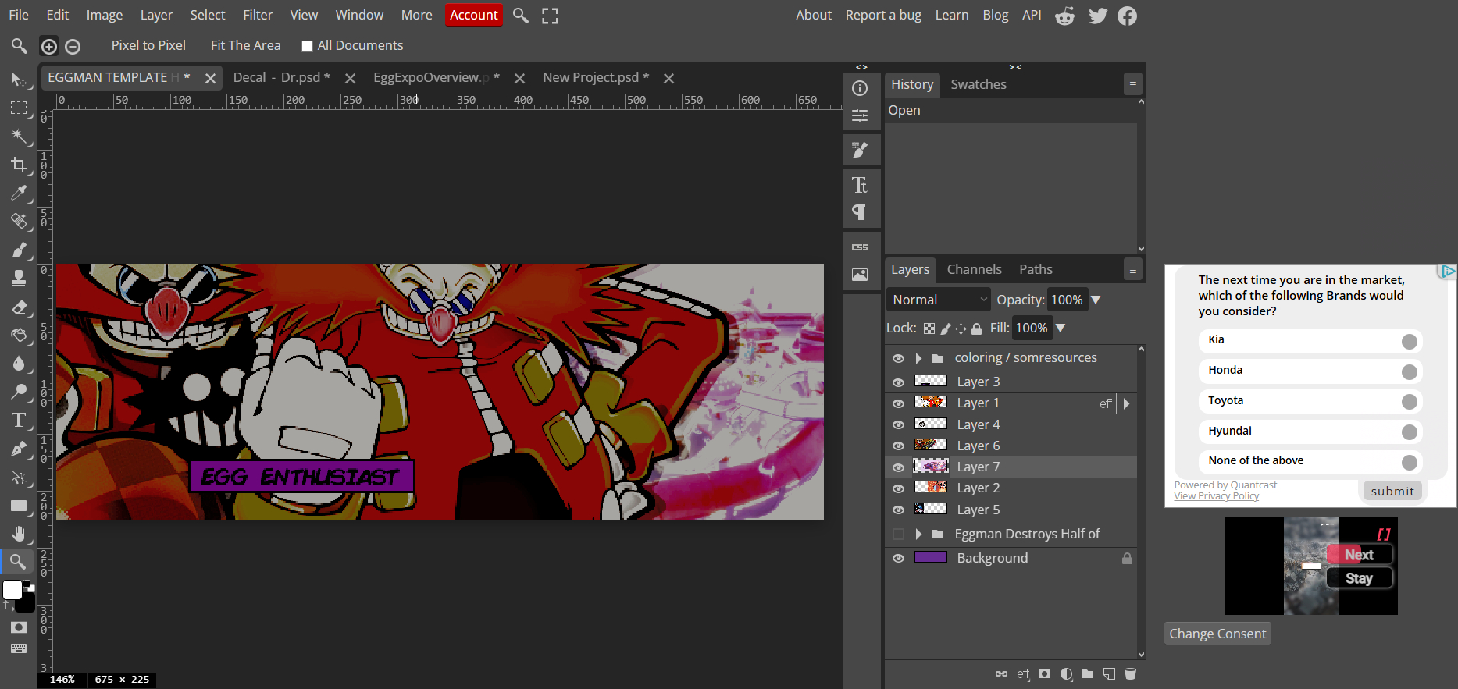Create new adjustment layer via half-circle icon
Image resolution: width=1458 pixels, height=689 pixels.
(1066, 673)
